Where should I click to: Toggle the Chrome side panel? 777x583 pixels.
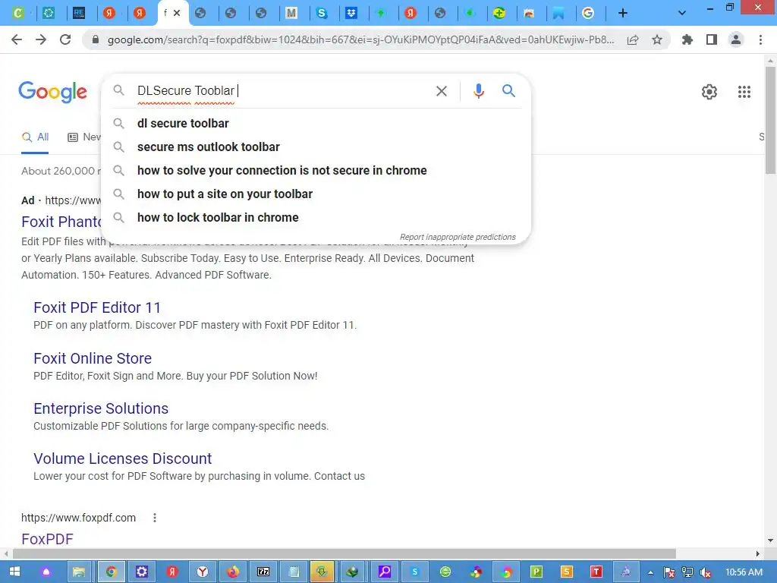click(x=712, y=39)
